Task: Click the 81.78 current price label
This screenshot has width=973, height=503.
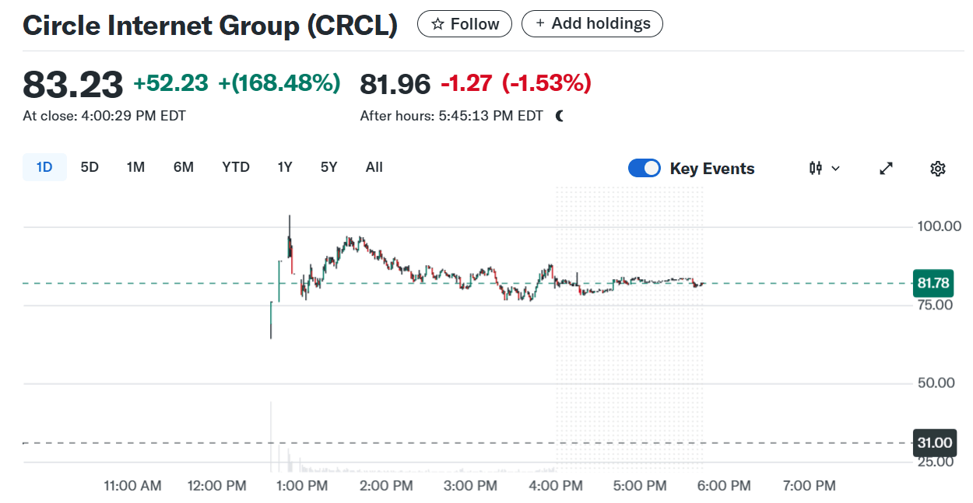Action: pos(933,283)
